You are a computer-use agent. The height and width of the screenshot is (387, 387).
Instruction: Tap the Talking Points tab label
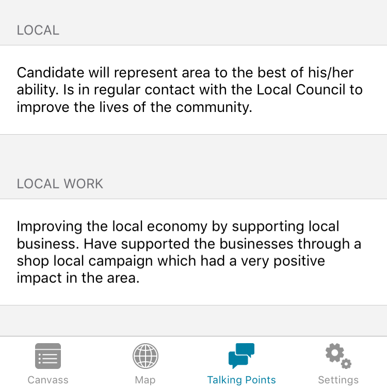pos(241,380)
